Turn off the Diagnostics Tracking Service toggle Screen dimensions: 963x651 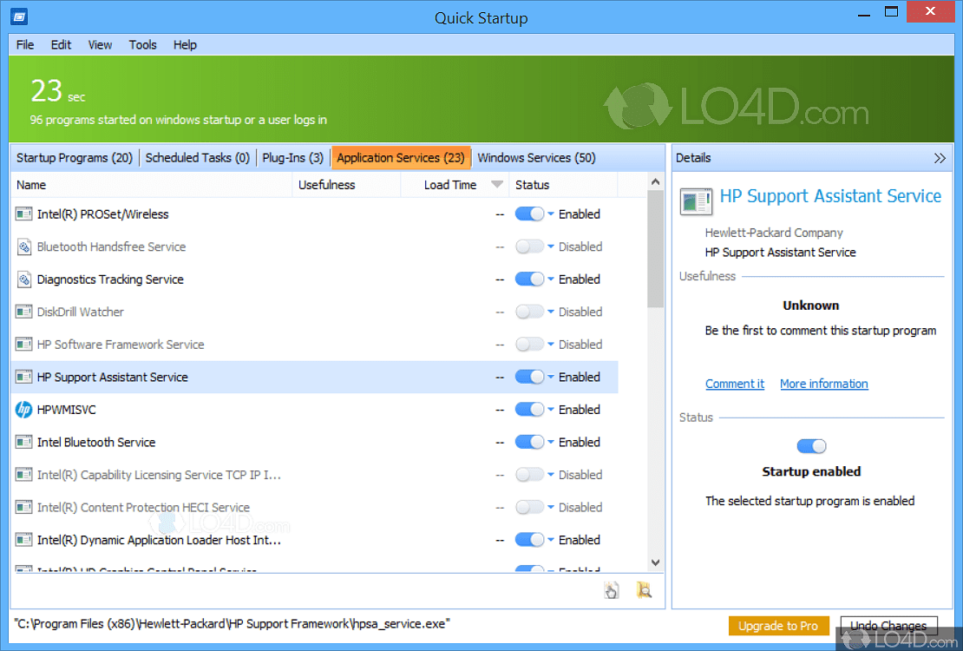tap(529, 279)
